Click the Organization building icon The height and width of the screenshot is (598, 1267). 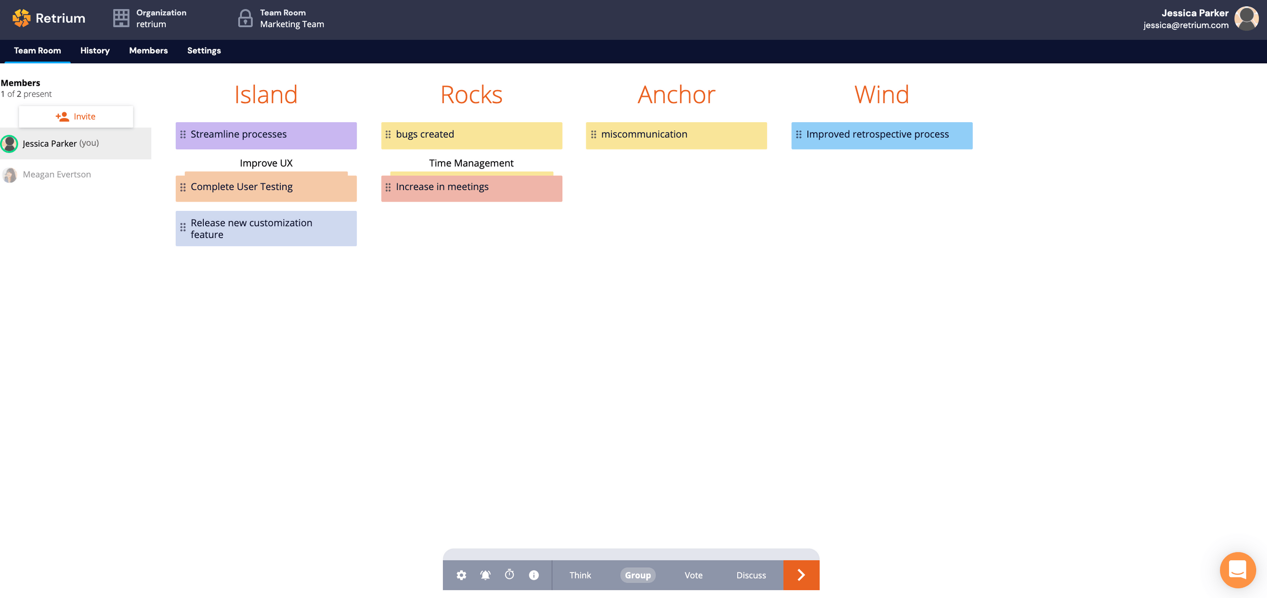pos(121,18)
